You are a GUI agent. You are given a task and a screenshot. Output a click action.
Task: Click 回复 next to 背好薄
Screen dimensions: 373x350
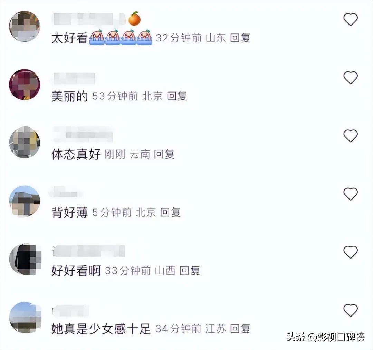[x=170, y=212]
